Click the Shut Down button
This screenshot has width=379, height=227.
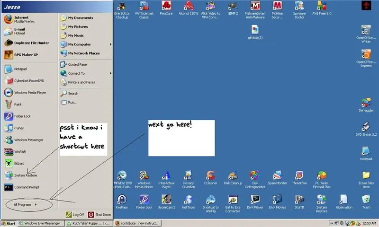[99, 214]
